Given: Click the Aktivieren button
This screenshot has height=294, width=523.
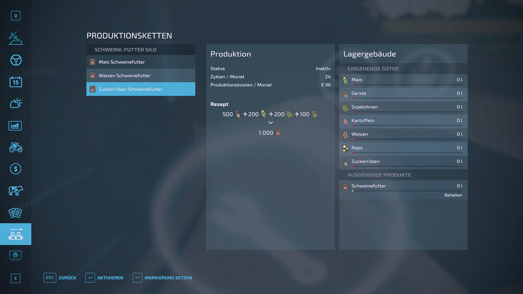Looking at the screenshot, I should point(104,278).
